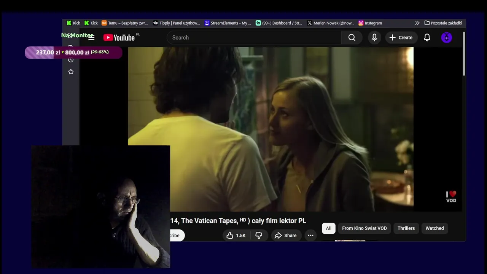Click the donation goal progress bar
Image resolution: width=487 pixels, height=274 pixels.
[x=73, y=53]
